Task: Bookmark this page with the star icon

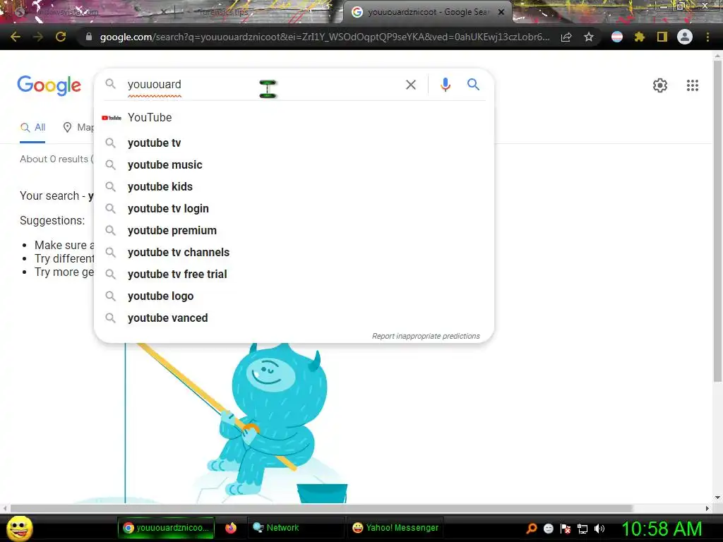Action: pos(589,37)
